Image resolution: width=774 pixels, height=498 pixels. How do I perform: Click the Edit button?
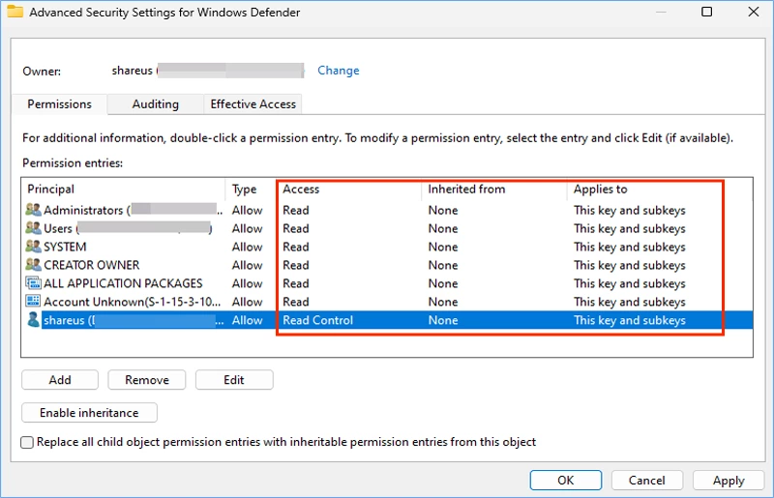[234, 380]
